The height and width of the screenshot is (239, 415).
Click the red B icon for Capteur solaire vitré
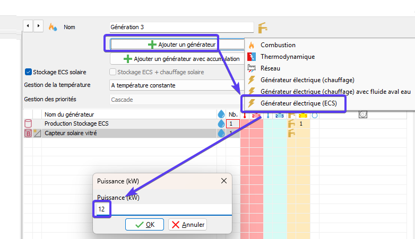(28, 133)
